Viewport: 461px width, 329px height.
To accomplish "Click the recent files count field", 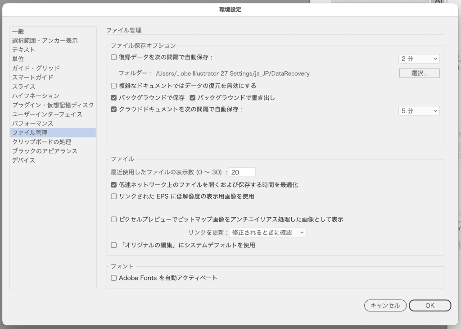I will (x=242, y=172).
